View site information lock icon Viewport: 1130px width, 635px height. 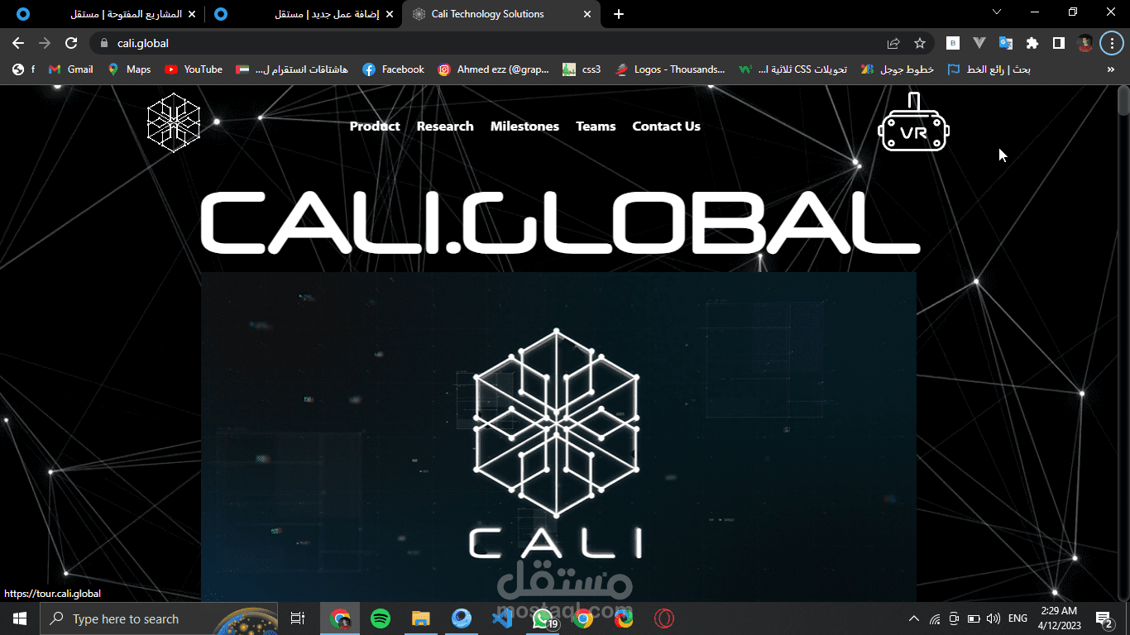[103, 43]
